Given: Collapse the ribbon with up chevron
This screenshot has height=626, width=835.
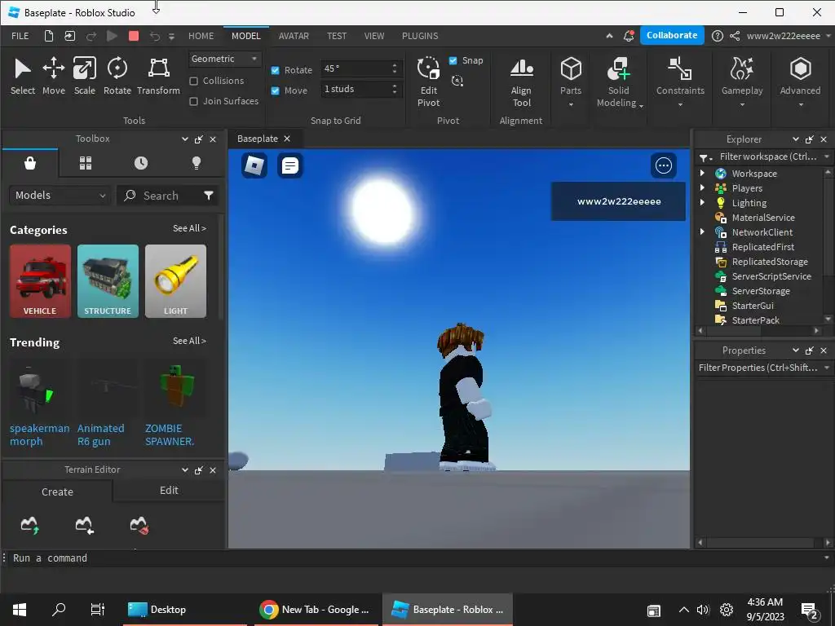Looking at the screenshot, I should coord(609,36).
